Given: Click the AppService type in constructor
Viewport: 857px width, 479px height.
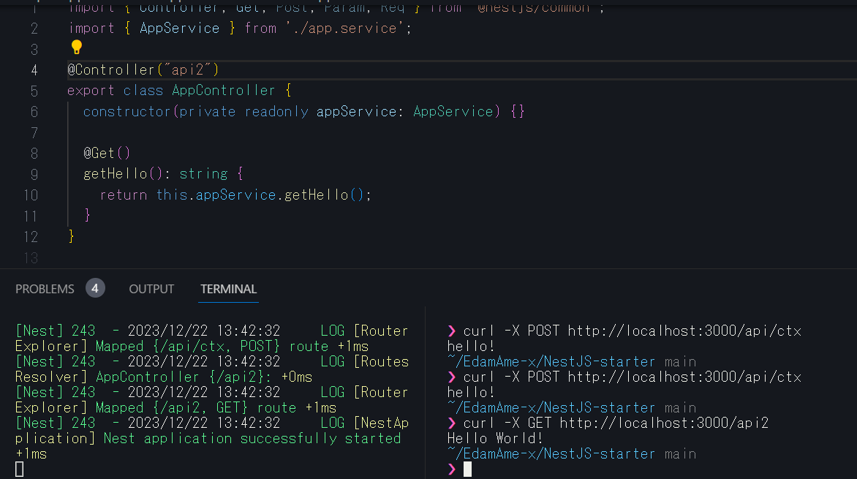Looking at the screenshot, I should tap(453, 112).
